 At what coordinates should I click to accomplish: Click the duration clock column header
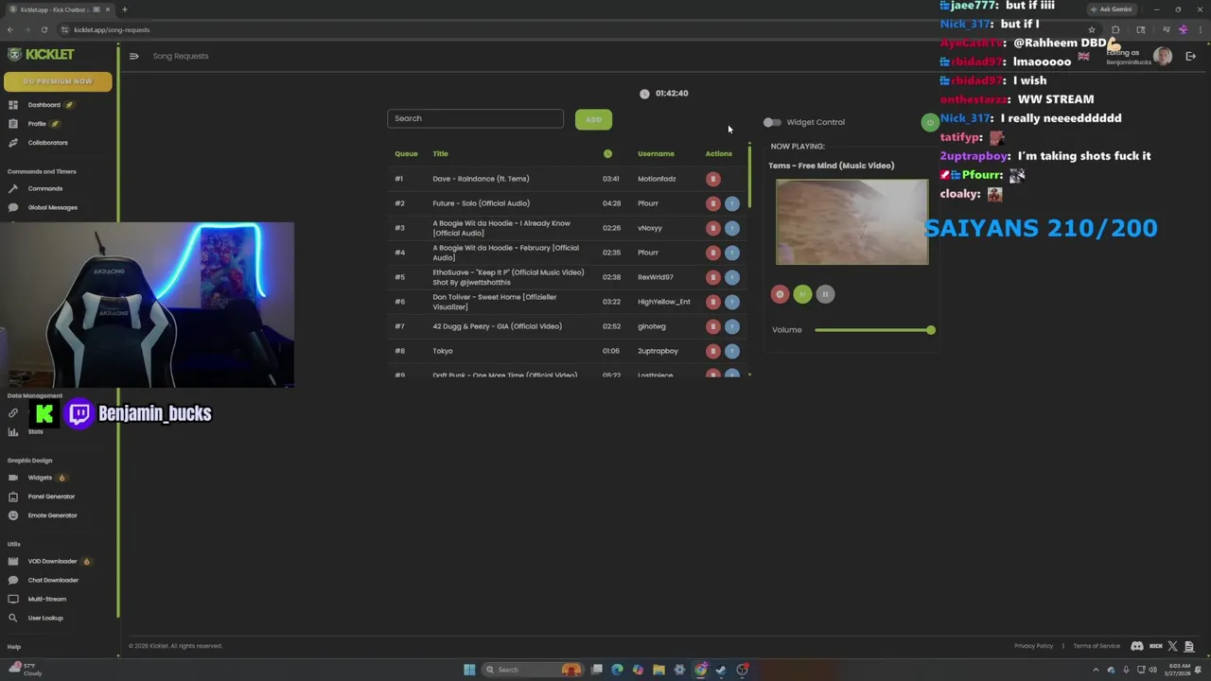coord(607,153)
